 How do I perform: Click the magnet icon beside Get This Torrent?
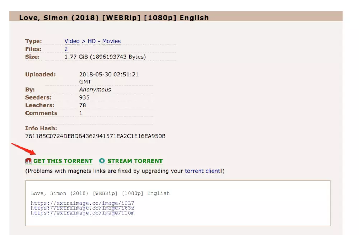(x=28, y=161)
